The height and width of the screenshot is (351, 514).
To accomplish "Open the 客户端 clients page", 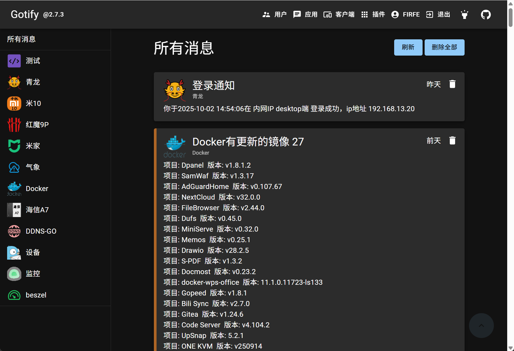I will pyautogui.click(x=339, y=14).
